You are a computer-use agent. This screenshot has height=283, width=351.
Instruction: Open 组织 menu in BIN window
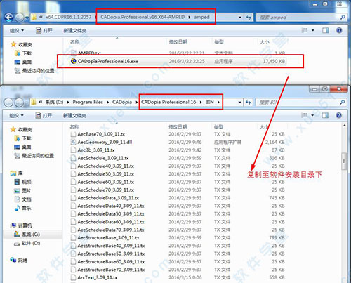17,116
